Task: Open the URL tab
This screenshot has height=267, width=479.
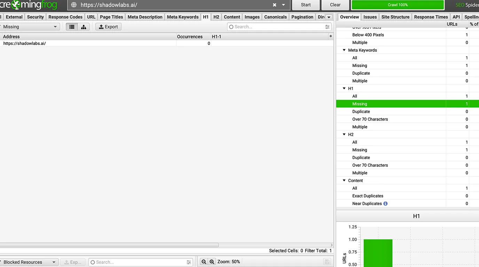Action: [91, 17]
